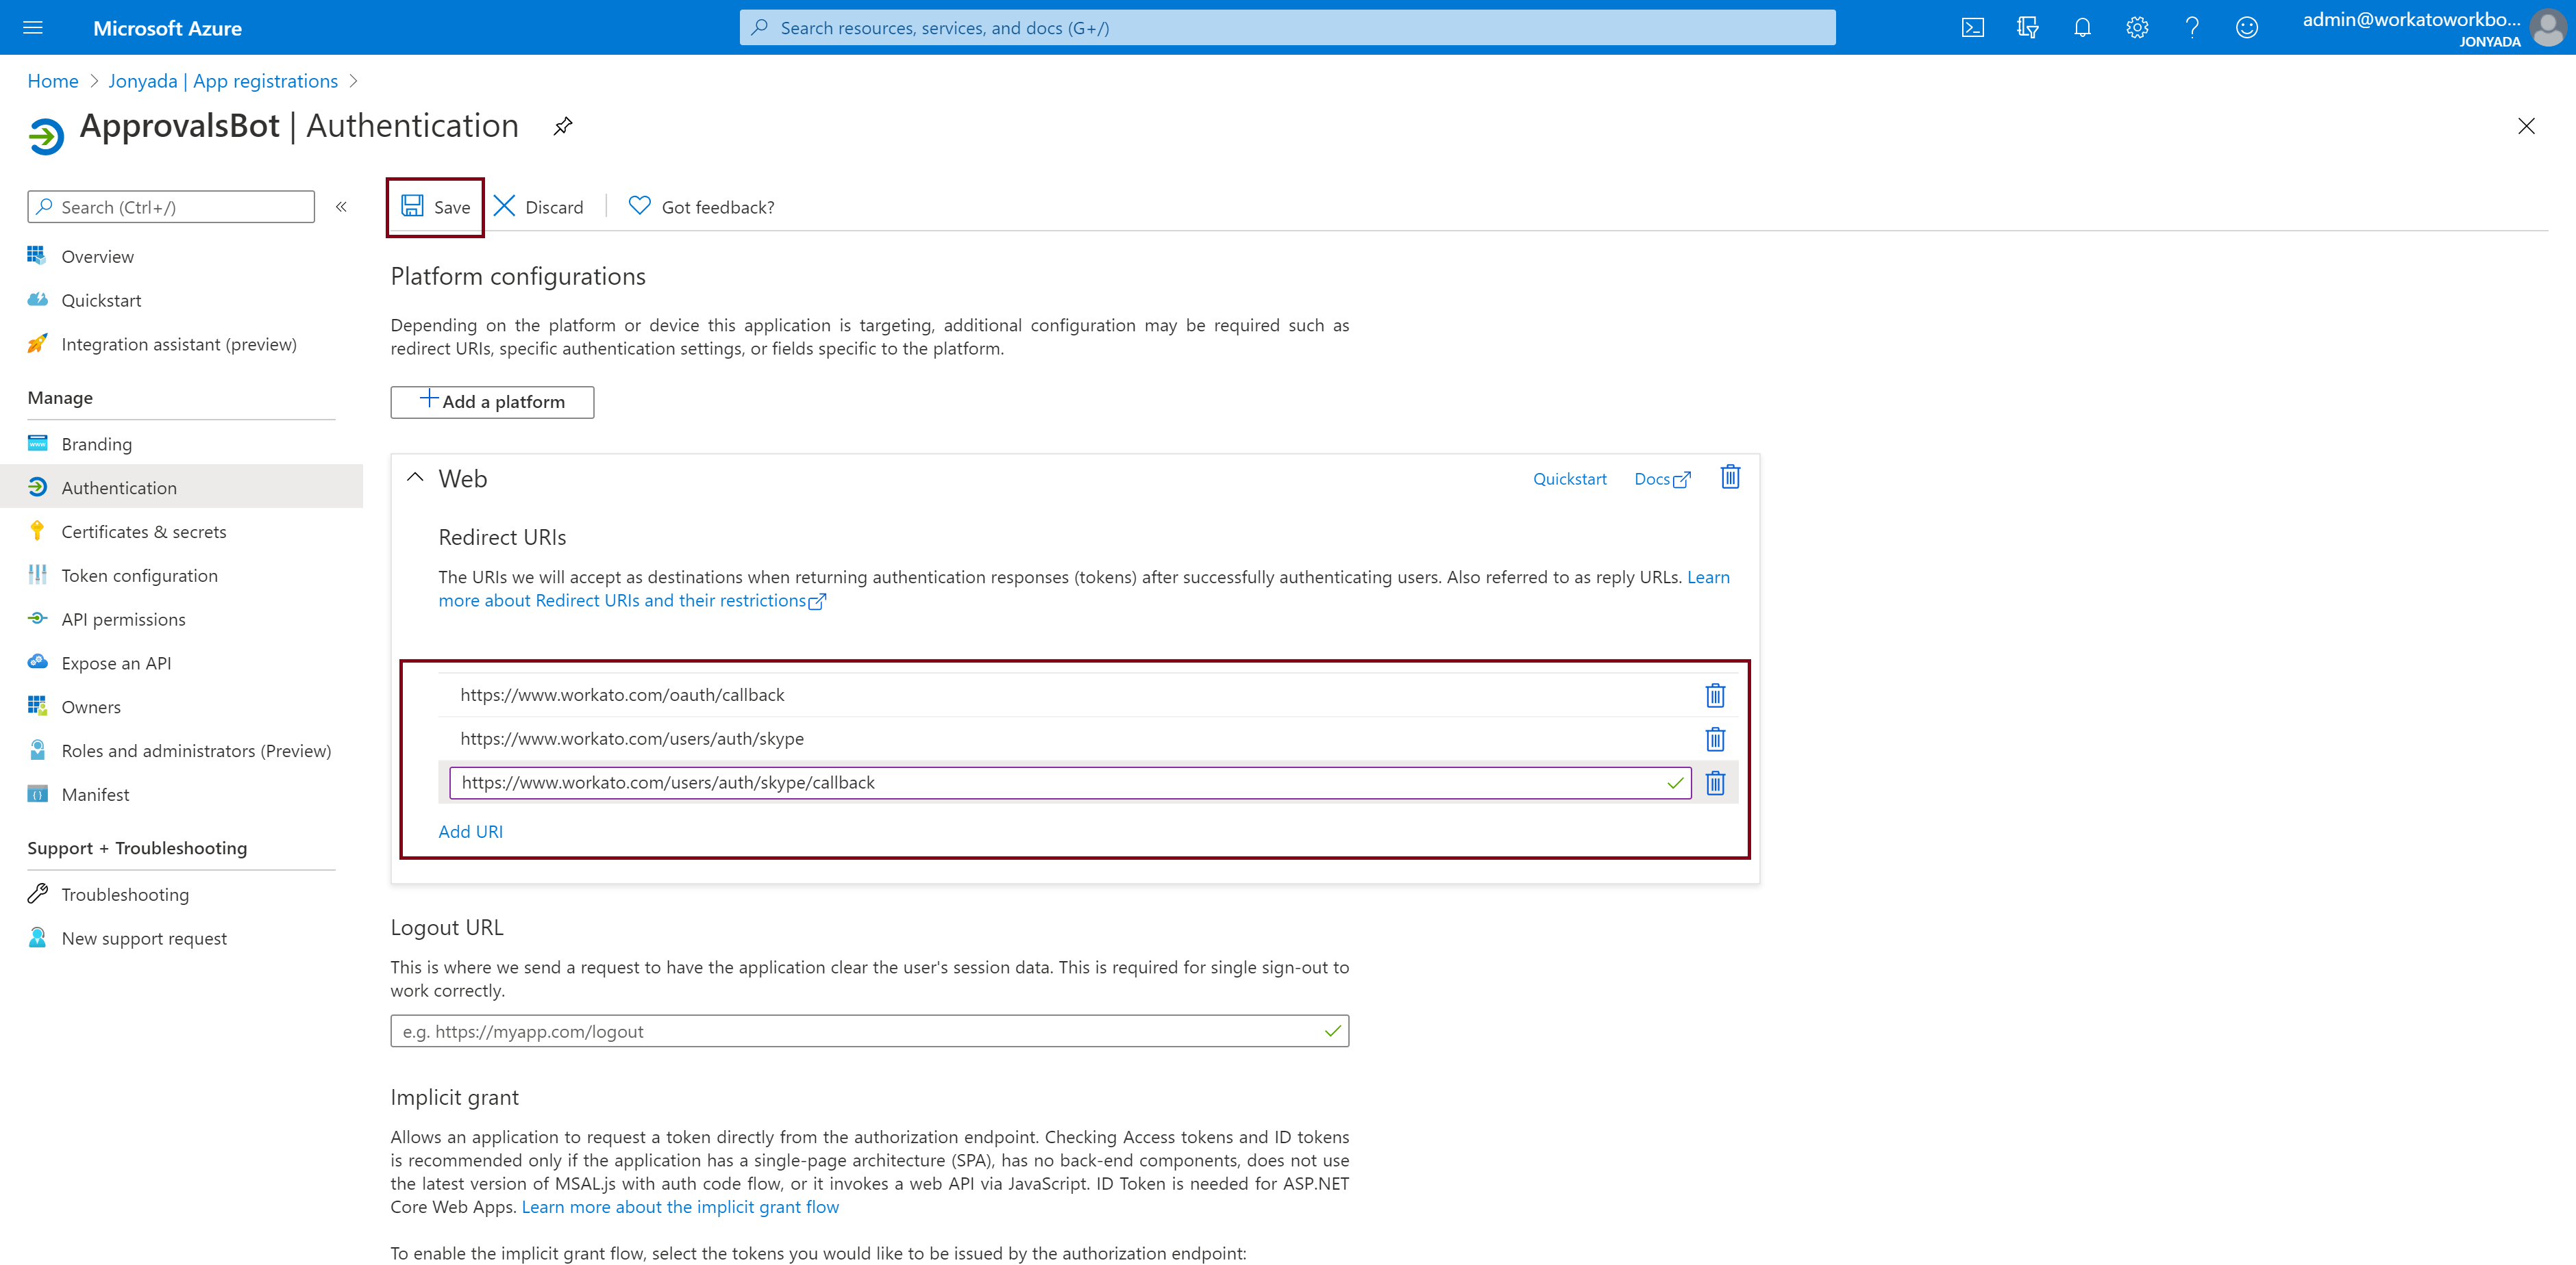2576x1265 pixels.
Task: Click the directory and subscription filter icon
Action: point(2027,28)
